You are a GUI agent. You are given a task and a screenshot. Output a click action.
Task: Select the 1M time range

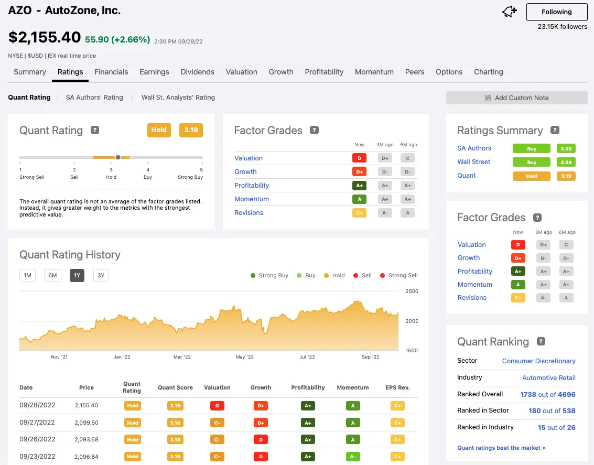pyautogui.click(x=28, y=275)
